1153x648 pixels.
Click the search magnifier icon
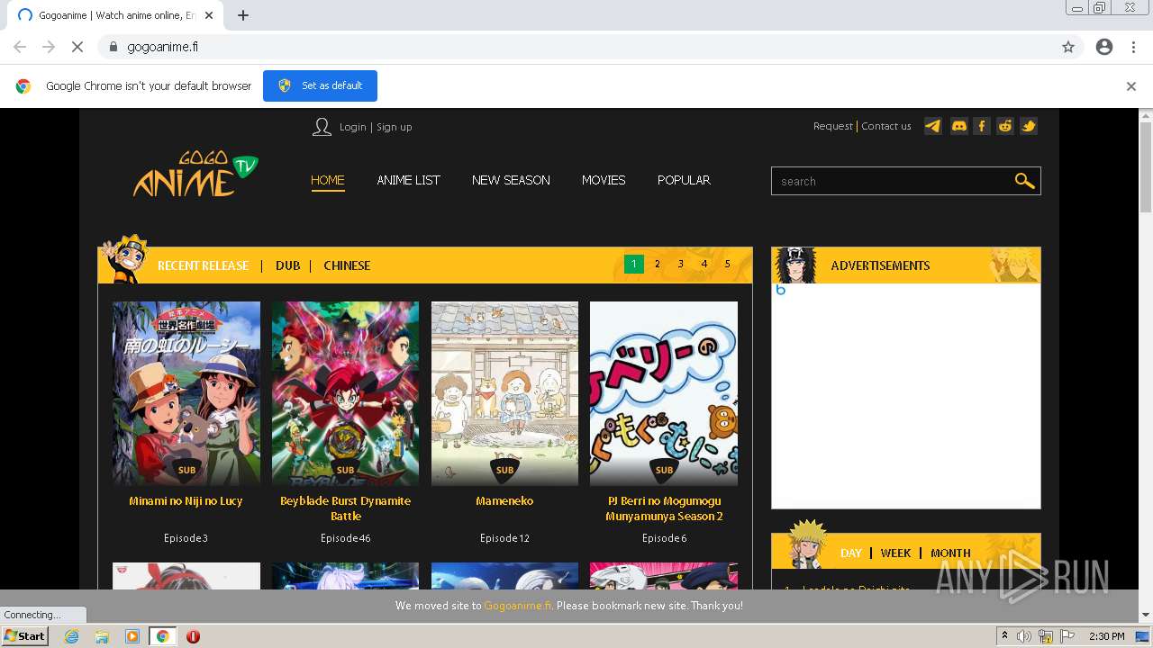pyautogui.click(x=1024, y=181)
